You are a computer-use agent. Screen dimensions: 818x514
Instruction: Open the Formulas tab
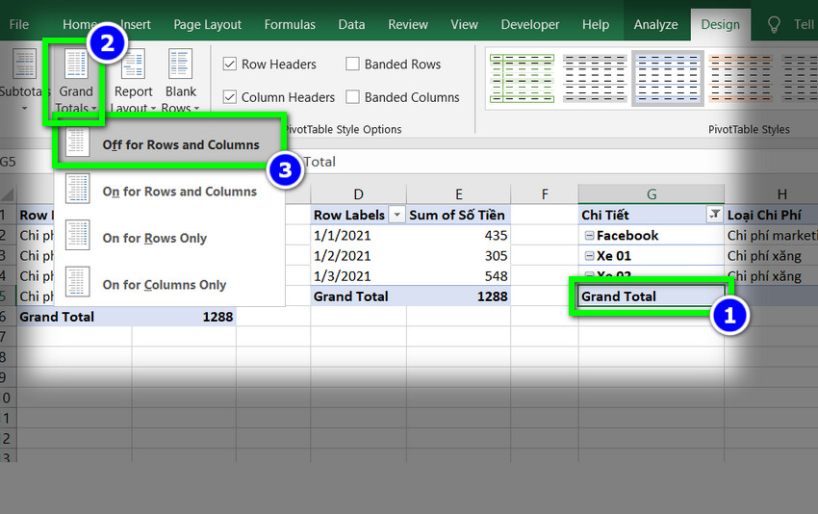click(290, 24)
